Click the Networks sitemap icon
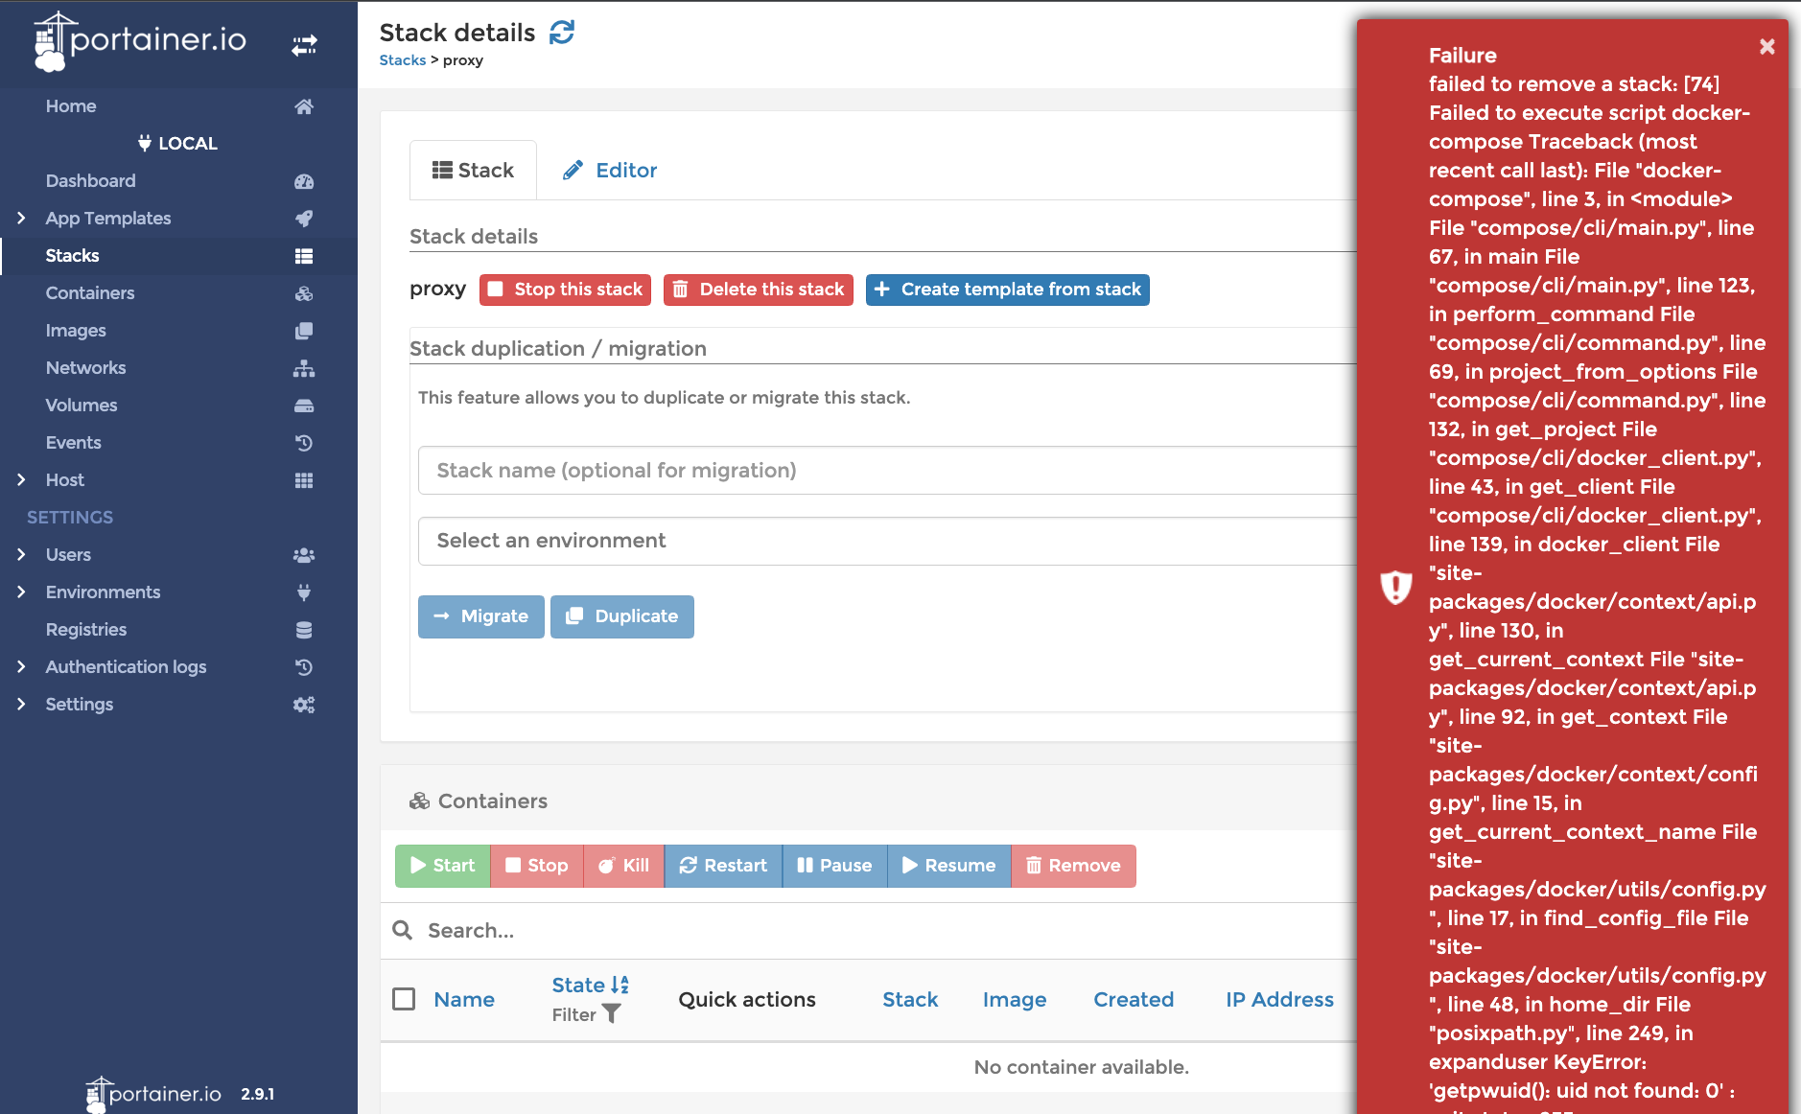Viewport: 1801px width, 1114px height. point(304,368)
